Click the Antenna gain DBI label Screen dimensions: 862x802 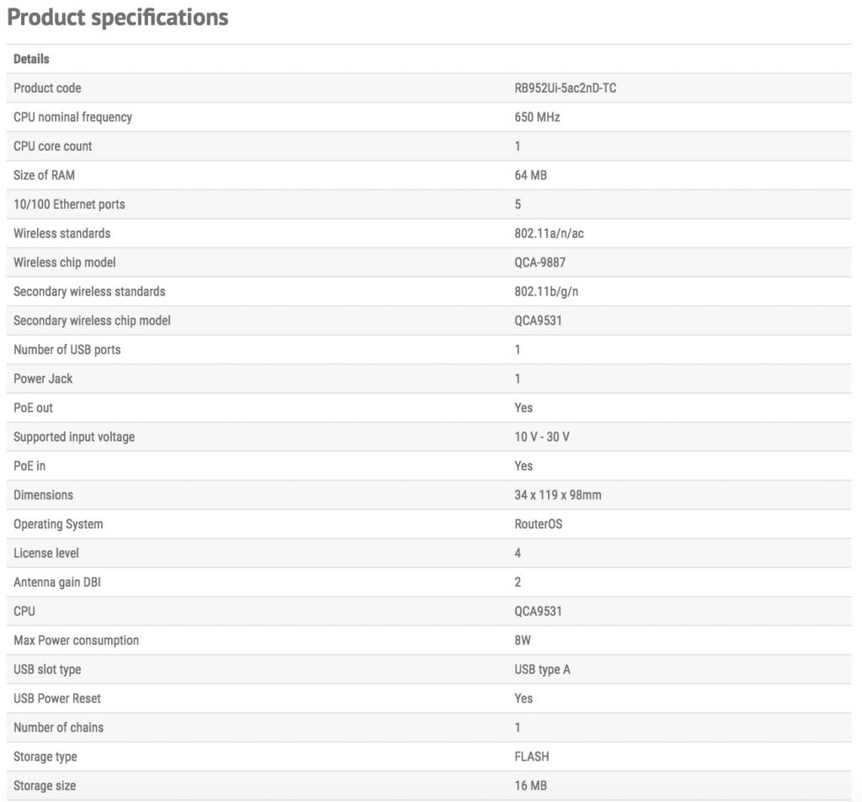click(56, 582)
